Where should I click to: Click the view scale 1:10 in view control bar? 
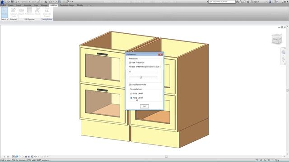(x=6, y=157)
